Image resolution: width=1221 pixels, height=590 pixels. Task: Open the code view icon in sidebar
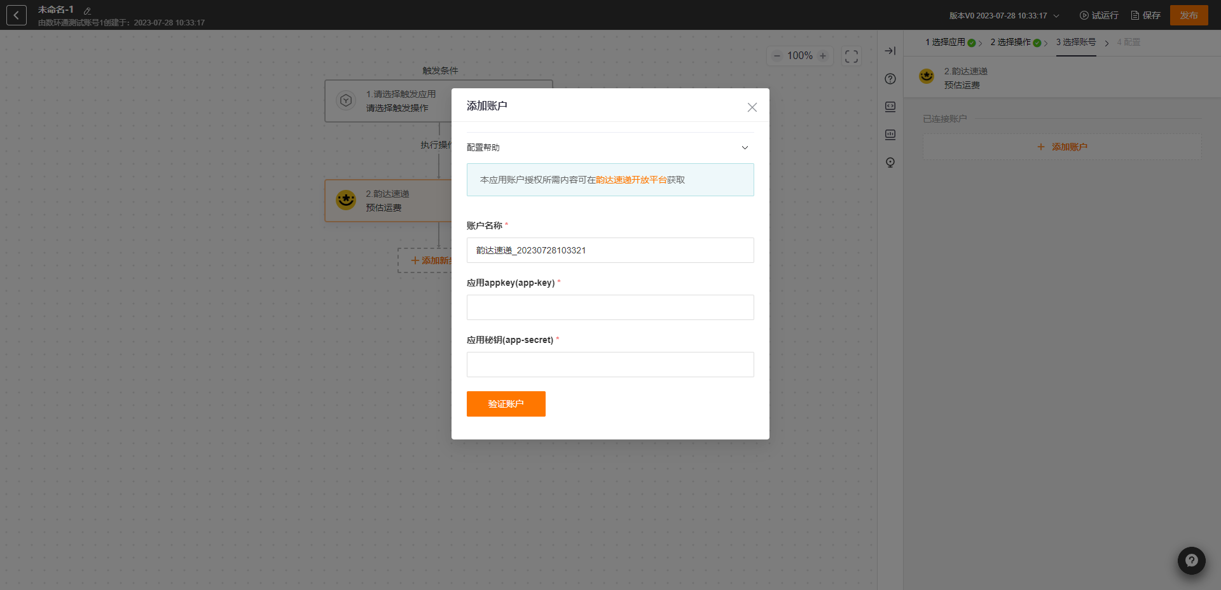[890, 107]
